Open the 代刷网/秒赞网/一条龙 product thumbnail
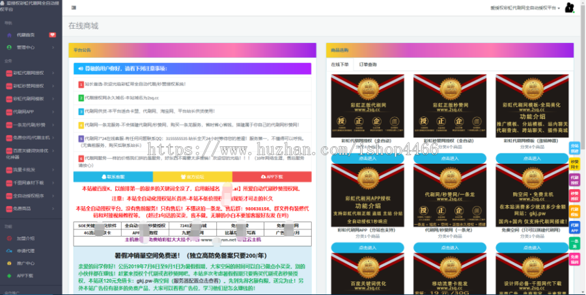 point(449,196)
